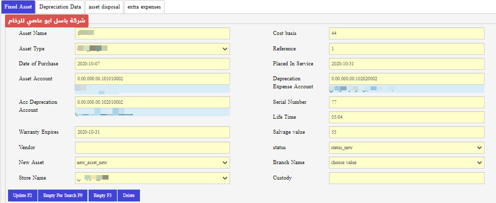Switch to the Depreciation Data tab
496x203 pixels.
coord(59,7)
